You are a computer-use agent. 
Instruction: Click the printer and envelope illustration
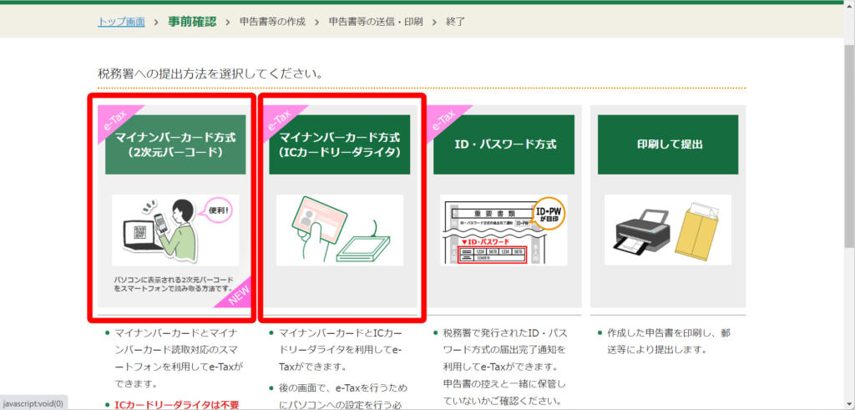coord(668,230)
